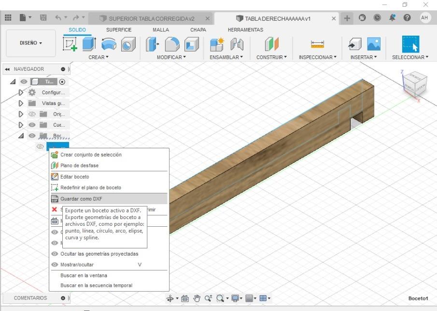
Task: Open the notifications bell
Action: click(x=392, y=18)
